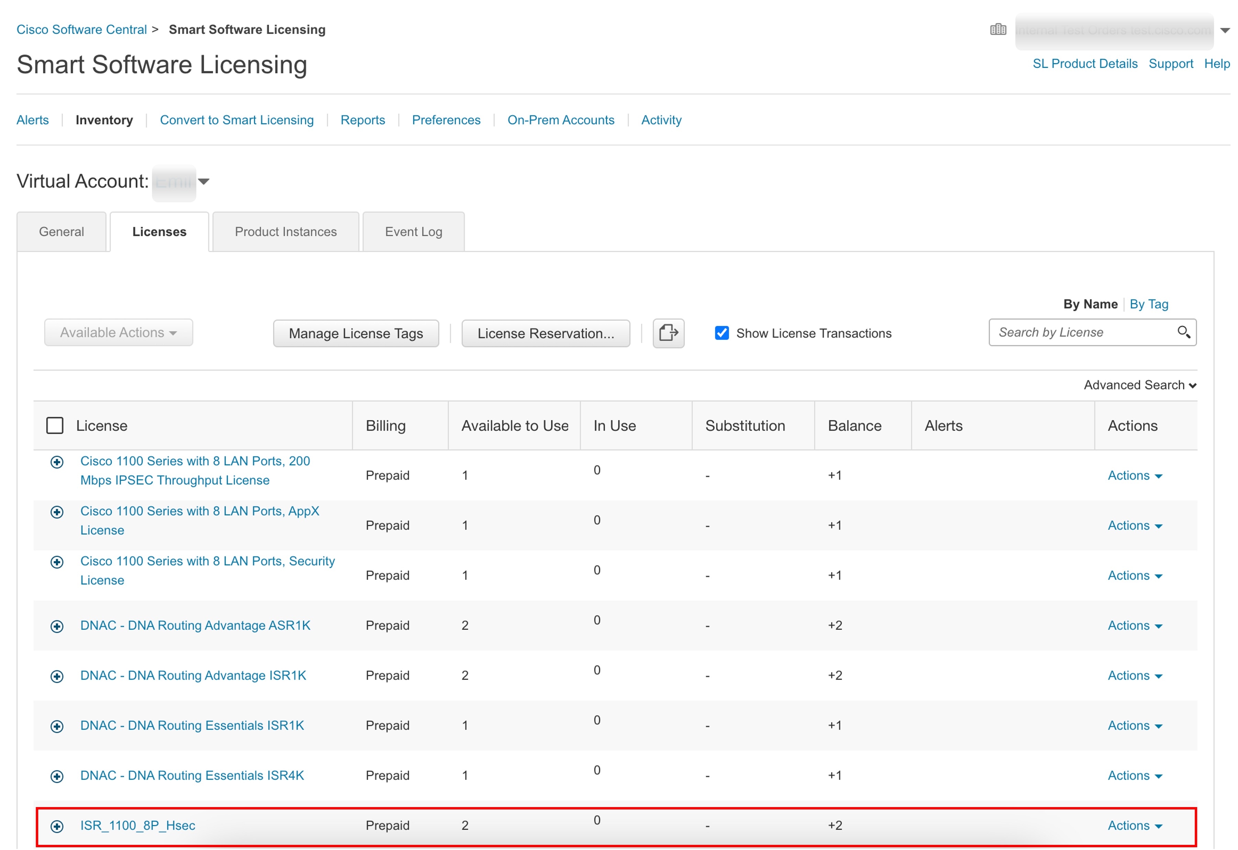
Task: Switch license view to By Tag
Action: [1149, 304]
